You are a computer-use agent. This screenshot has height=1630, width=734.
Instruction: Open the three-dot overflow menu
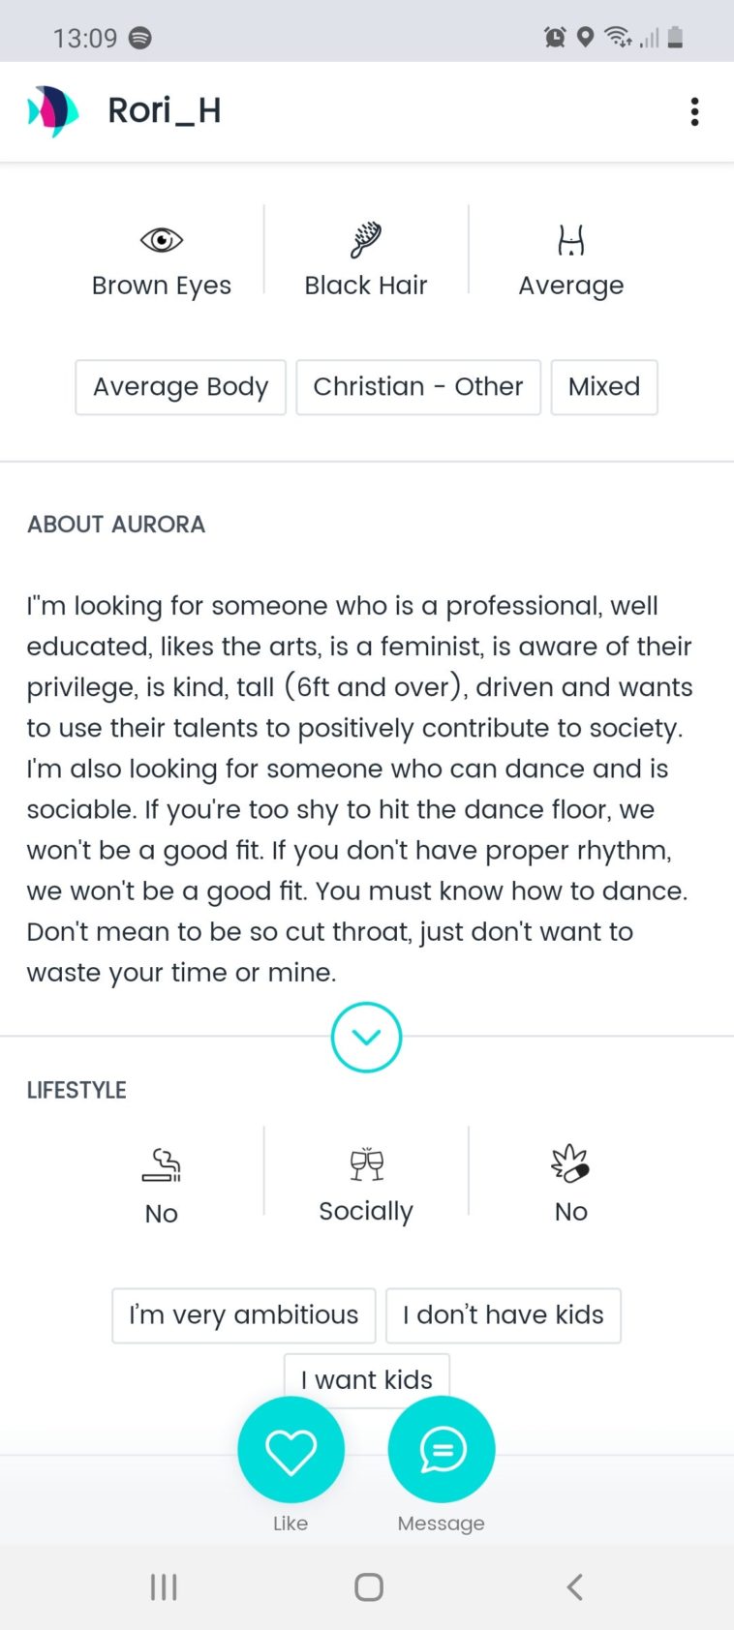tap(694, 112)
